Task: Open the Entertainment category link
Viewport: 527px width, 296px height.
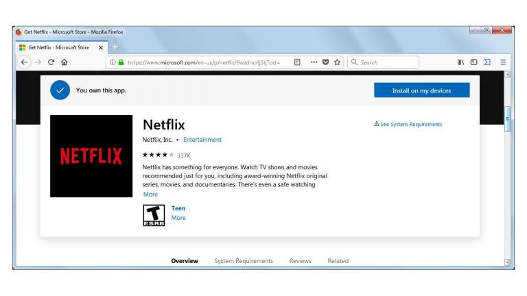Action: (x=202, y=140)
